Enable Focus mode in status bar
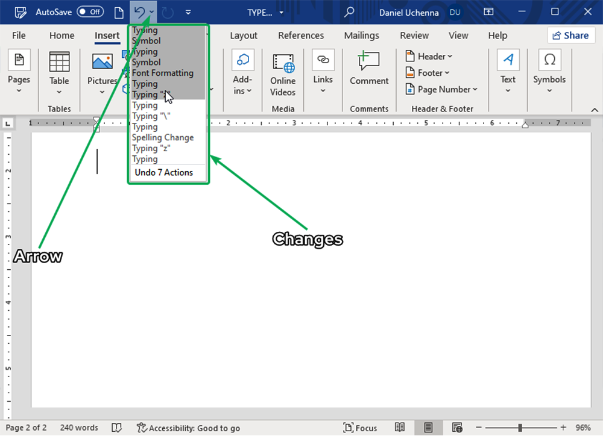The image size is (603, 439). point(360,428)
